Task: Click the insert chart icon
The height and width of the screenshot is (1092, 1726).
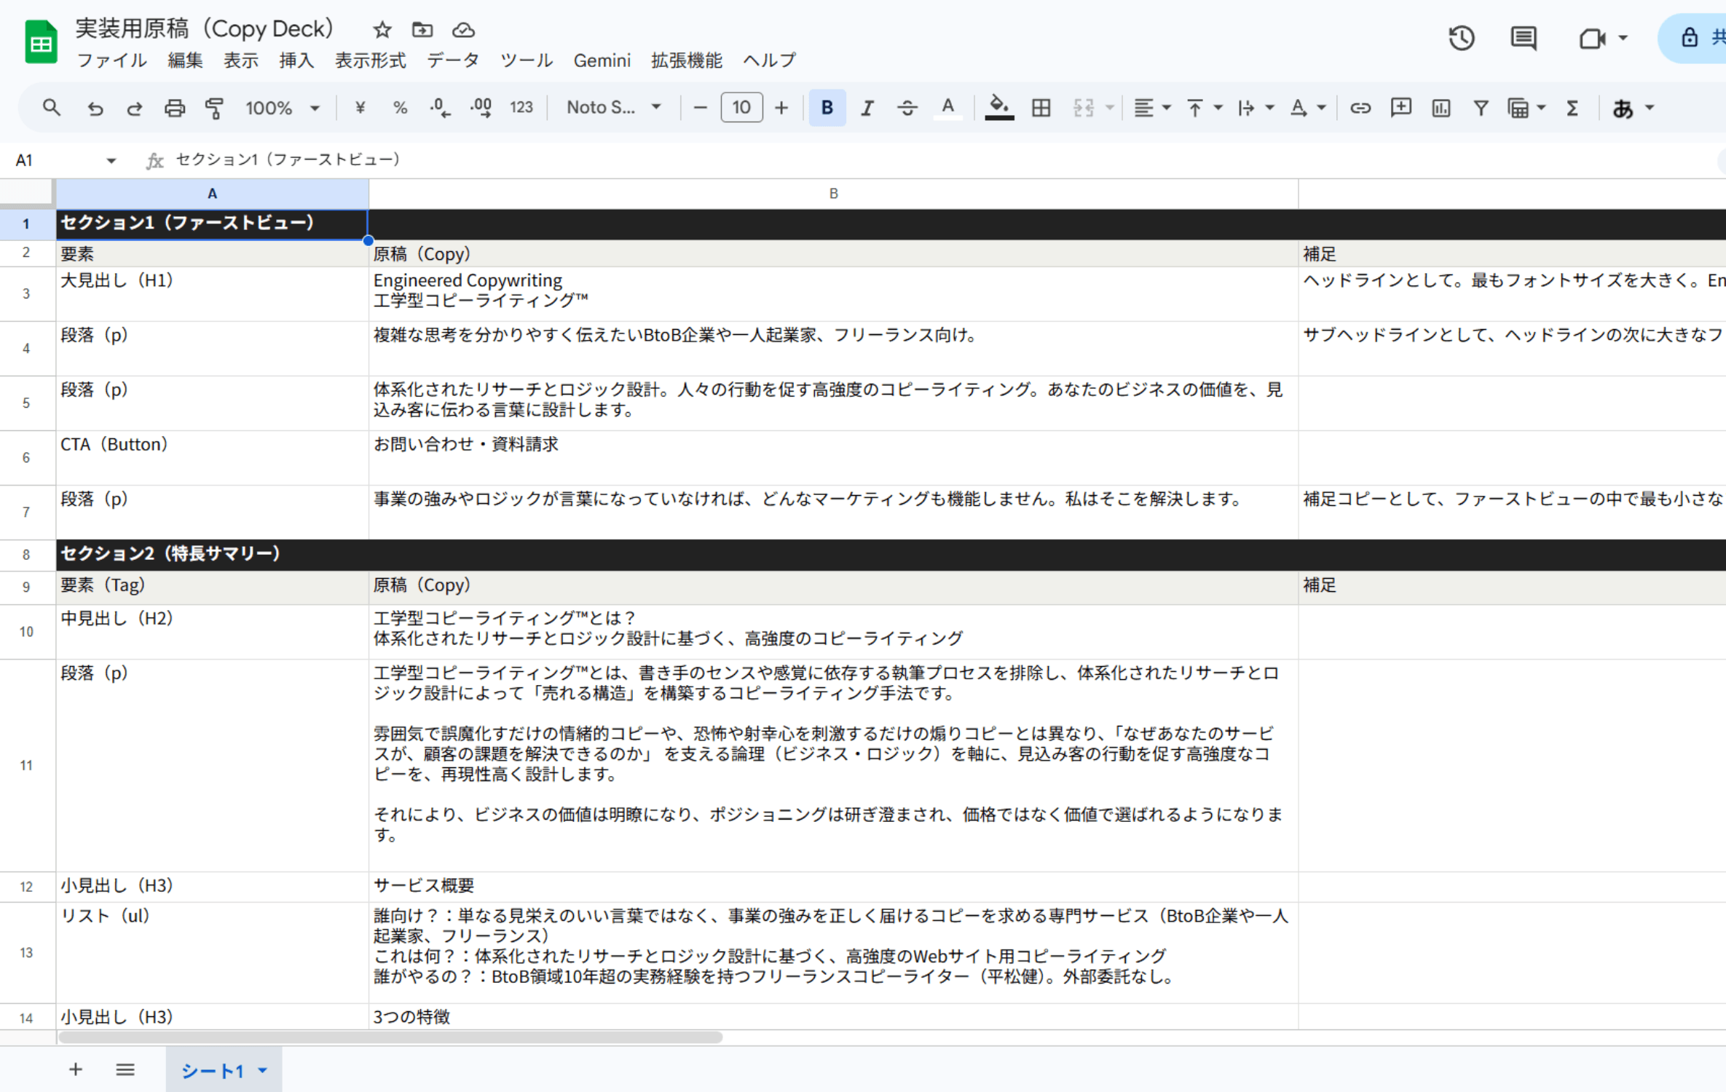Action: (1441, 108)
